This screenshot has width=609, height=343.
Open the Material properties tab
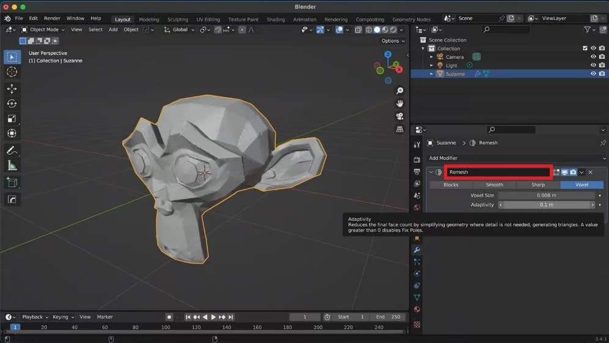[417, 309]
